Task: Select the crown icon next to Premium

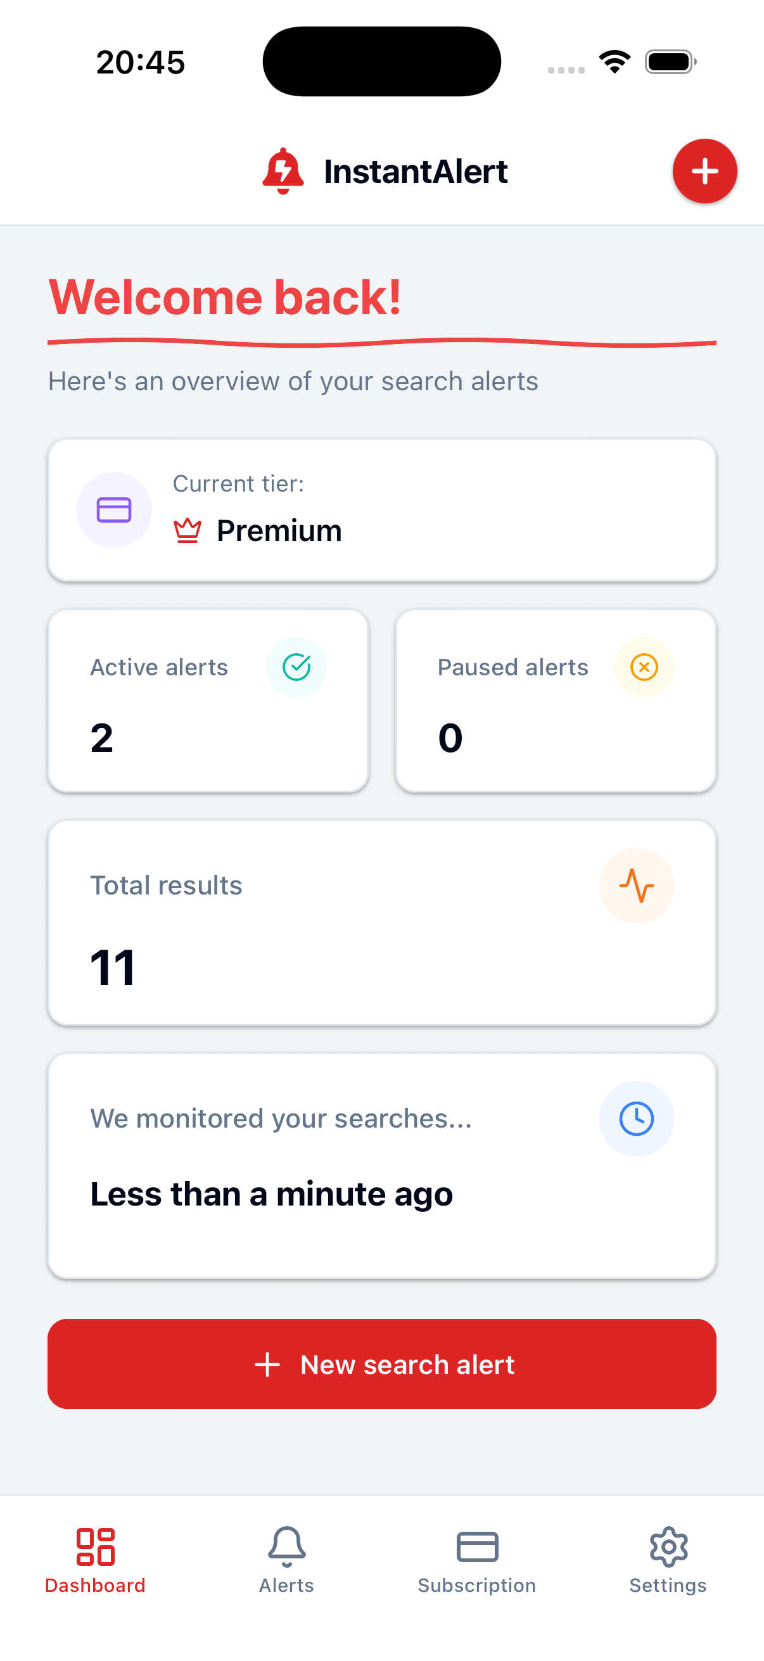Action: pos(185,530)
